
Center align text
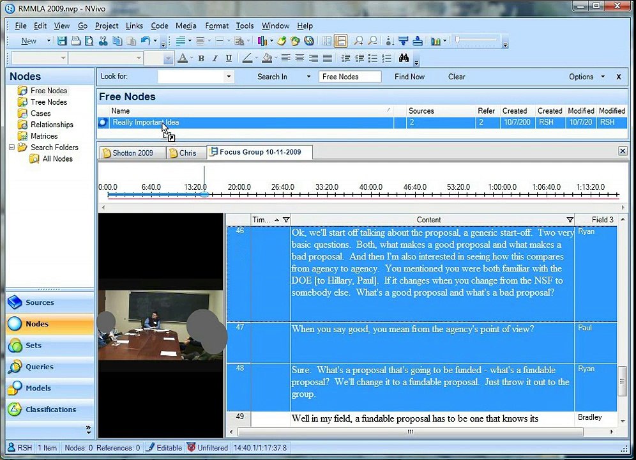[299, 59]
